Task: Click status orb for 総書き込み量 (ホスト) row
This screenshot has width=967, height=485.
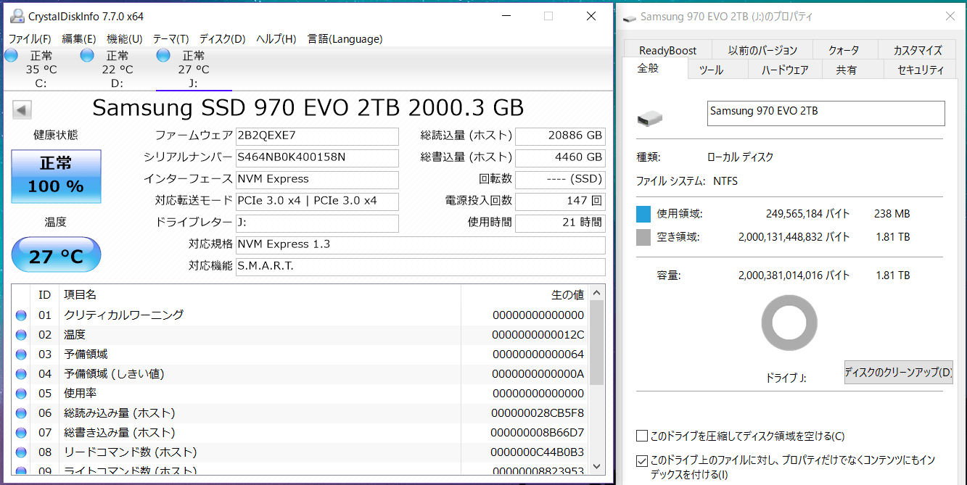Action: pos(21,432)
